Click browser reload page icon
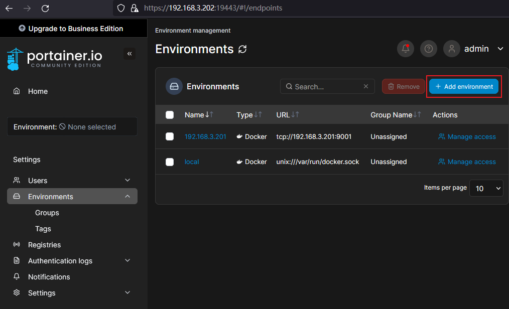 [x=45, y=8]
